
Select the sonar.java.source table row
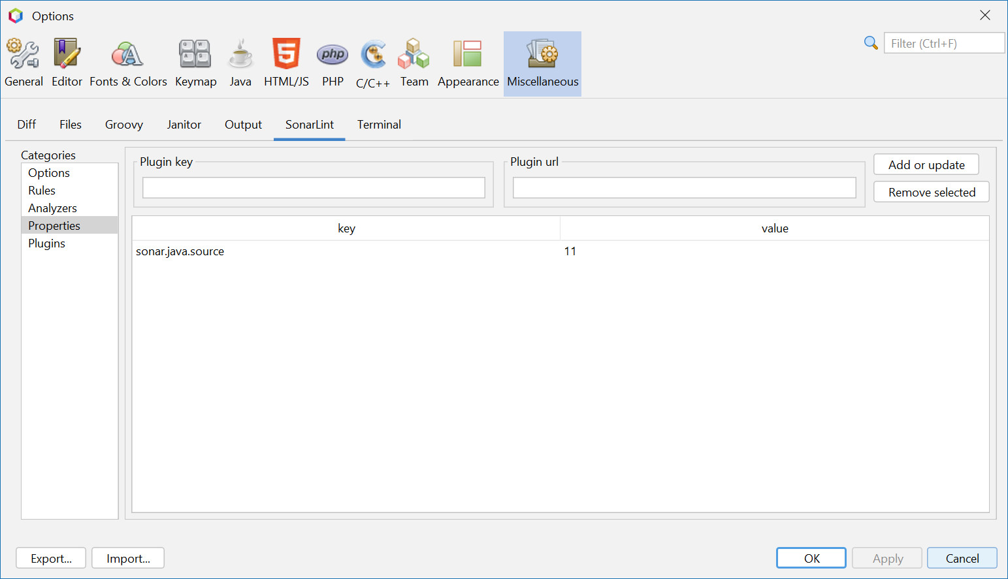(x=346, y=251)
